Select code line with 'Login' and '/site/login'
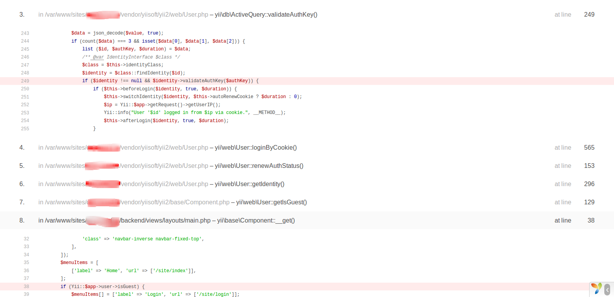Screen dimensions: 614x297 pyautogui.click(x=155, y=294)
